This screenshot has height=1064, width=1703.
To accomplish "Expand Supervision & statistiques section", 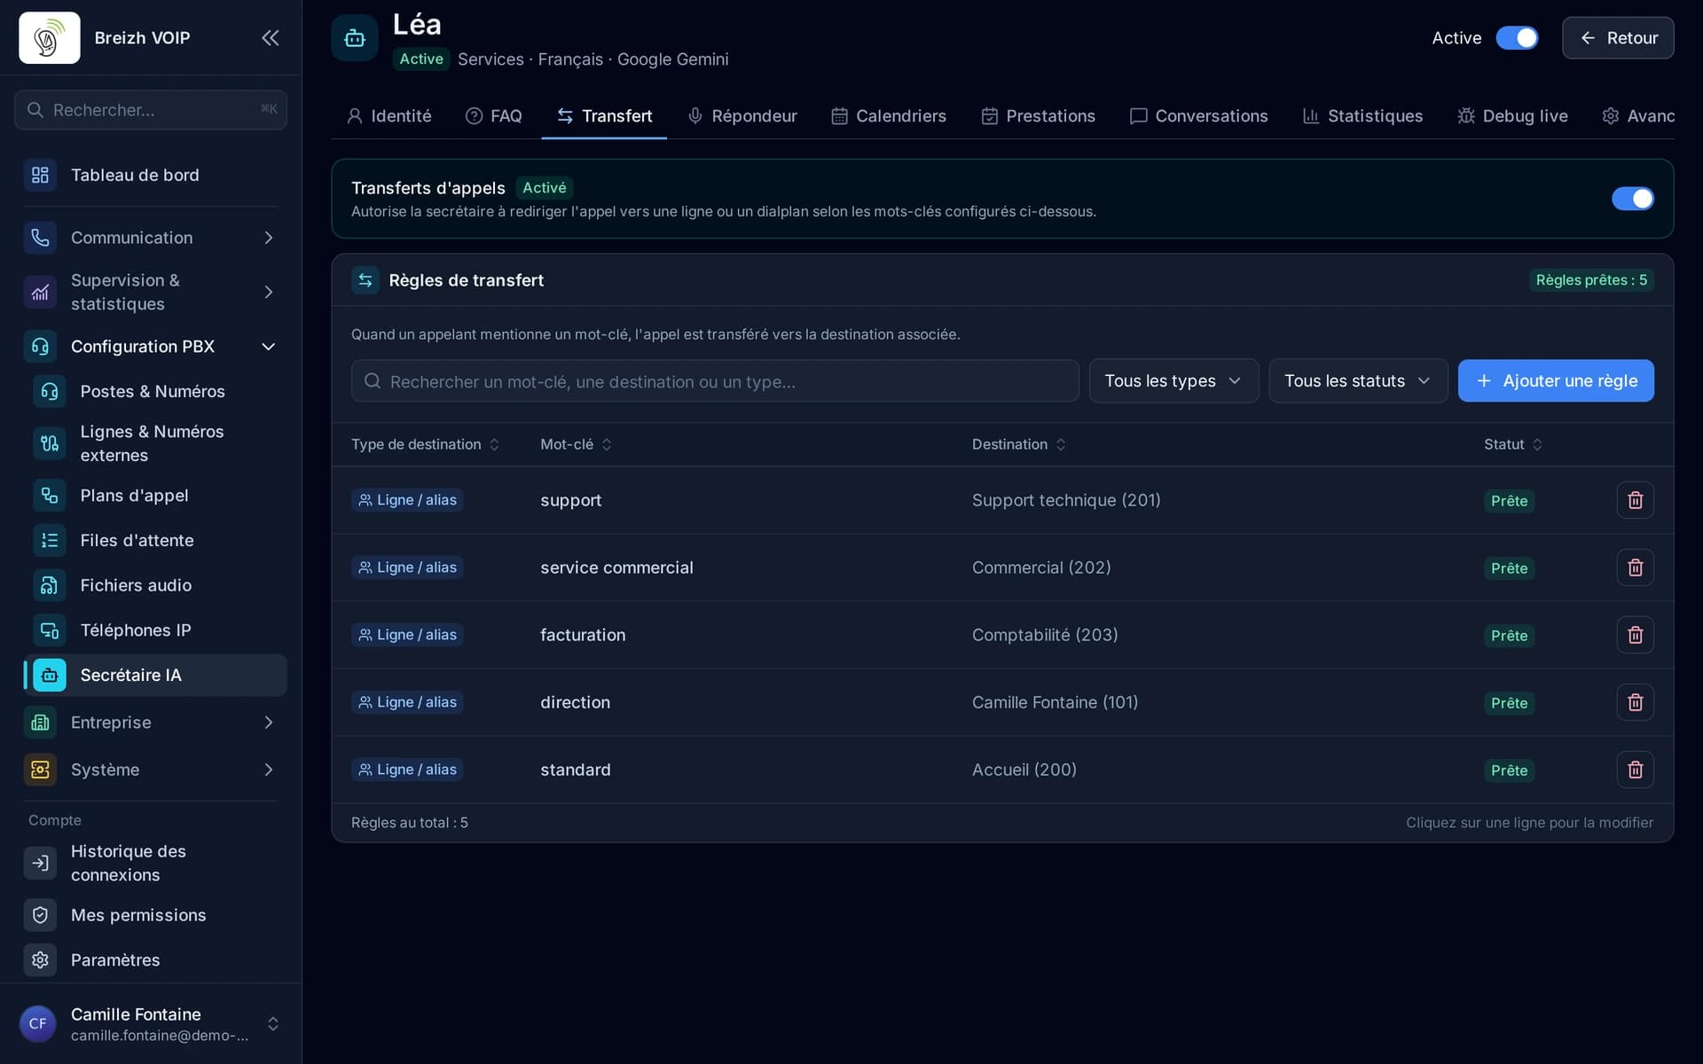I will coord(151,292).
